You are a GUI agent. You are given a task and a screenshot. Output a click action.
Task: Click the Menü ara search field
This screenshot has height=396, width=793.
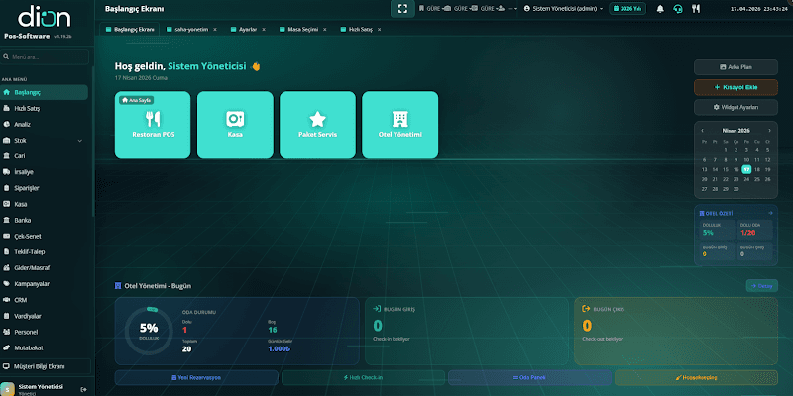(x=45, y=57)
